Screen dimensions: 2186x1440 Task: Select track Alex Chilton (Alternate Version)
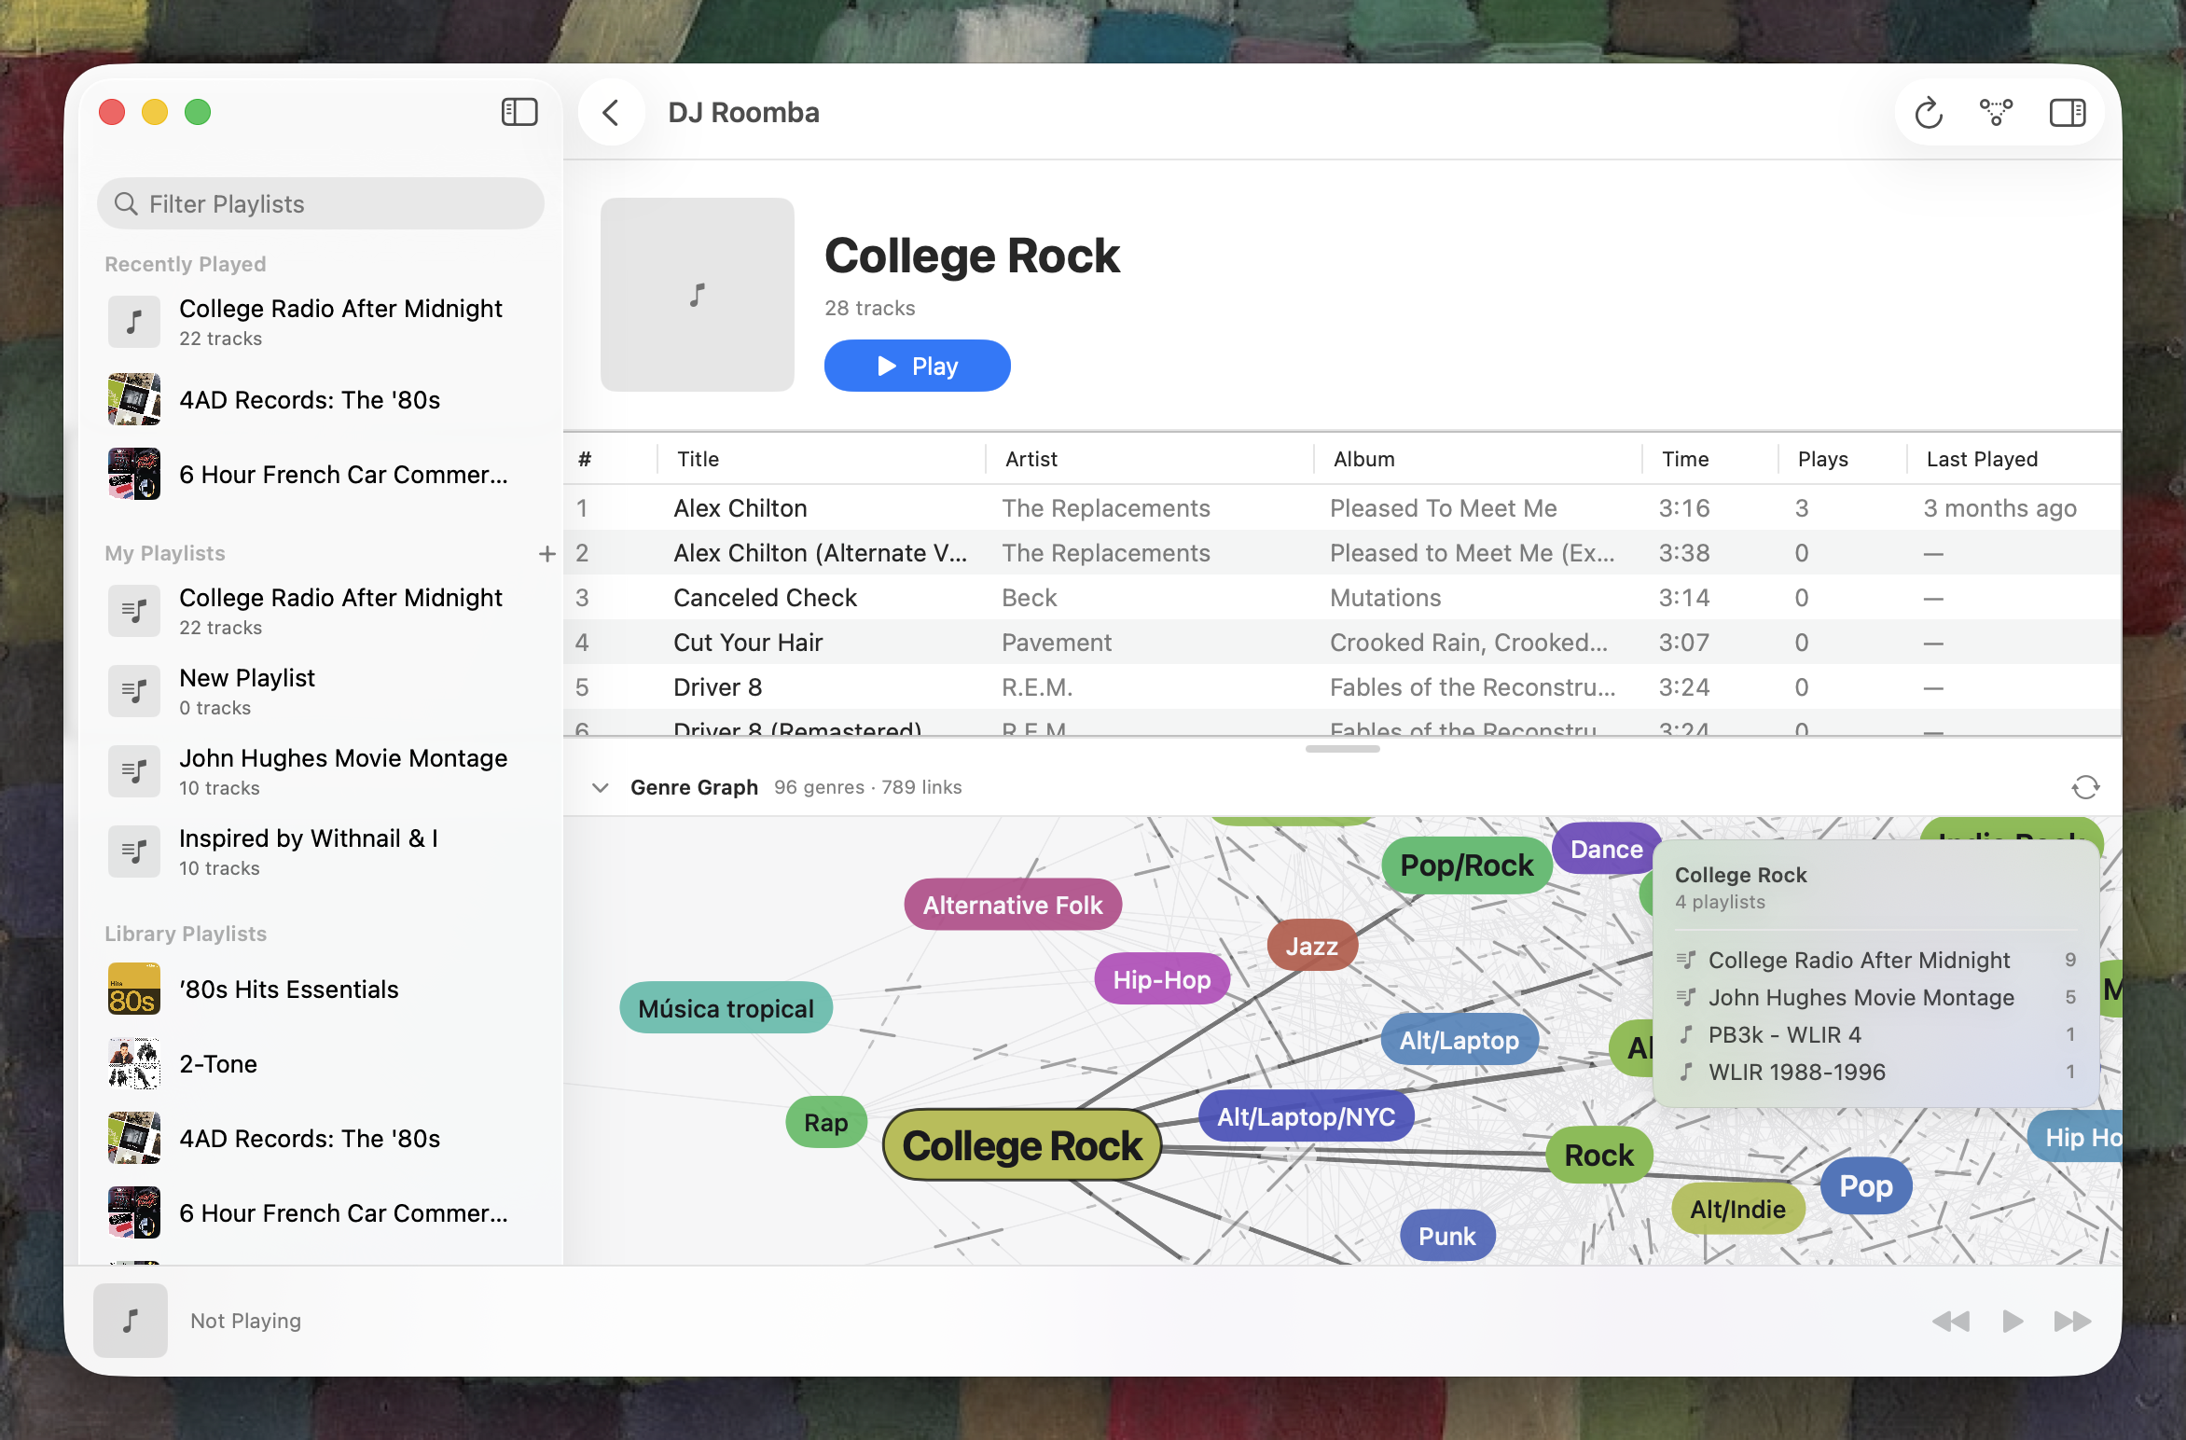point(1342,552)
